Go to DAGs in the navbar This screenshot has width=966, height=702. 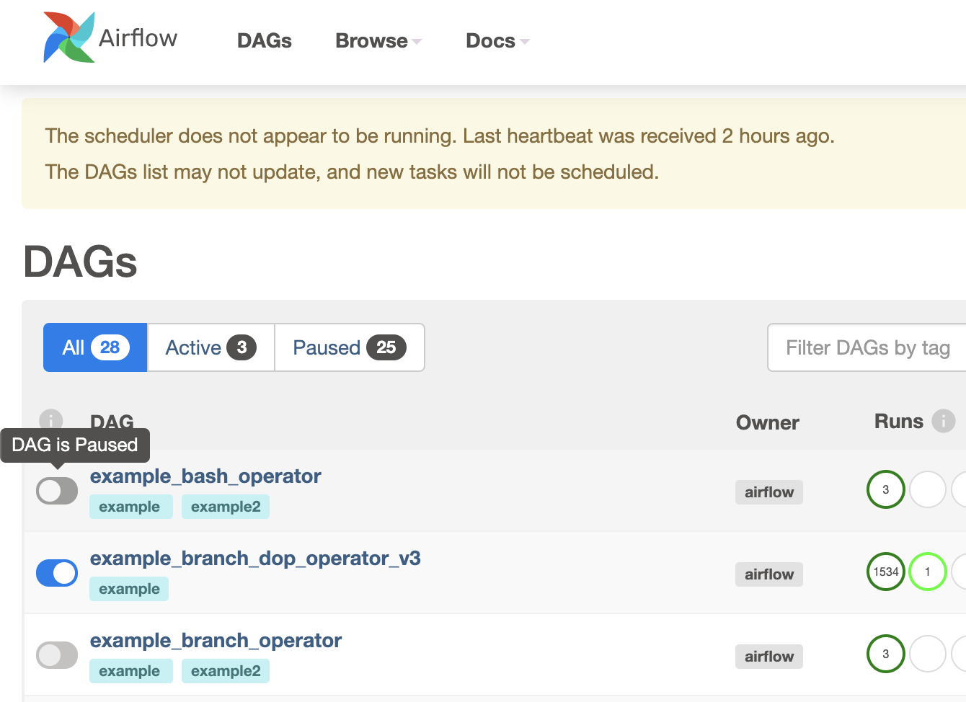265,41
